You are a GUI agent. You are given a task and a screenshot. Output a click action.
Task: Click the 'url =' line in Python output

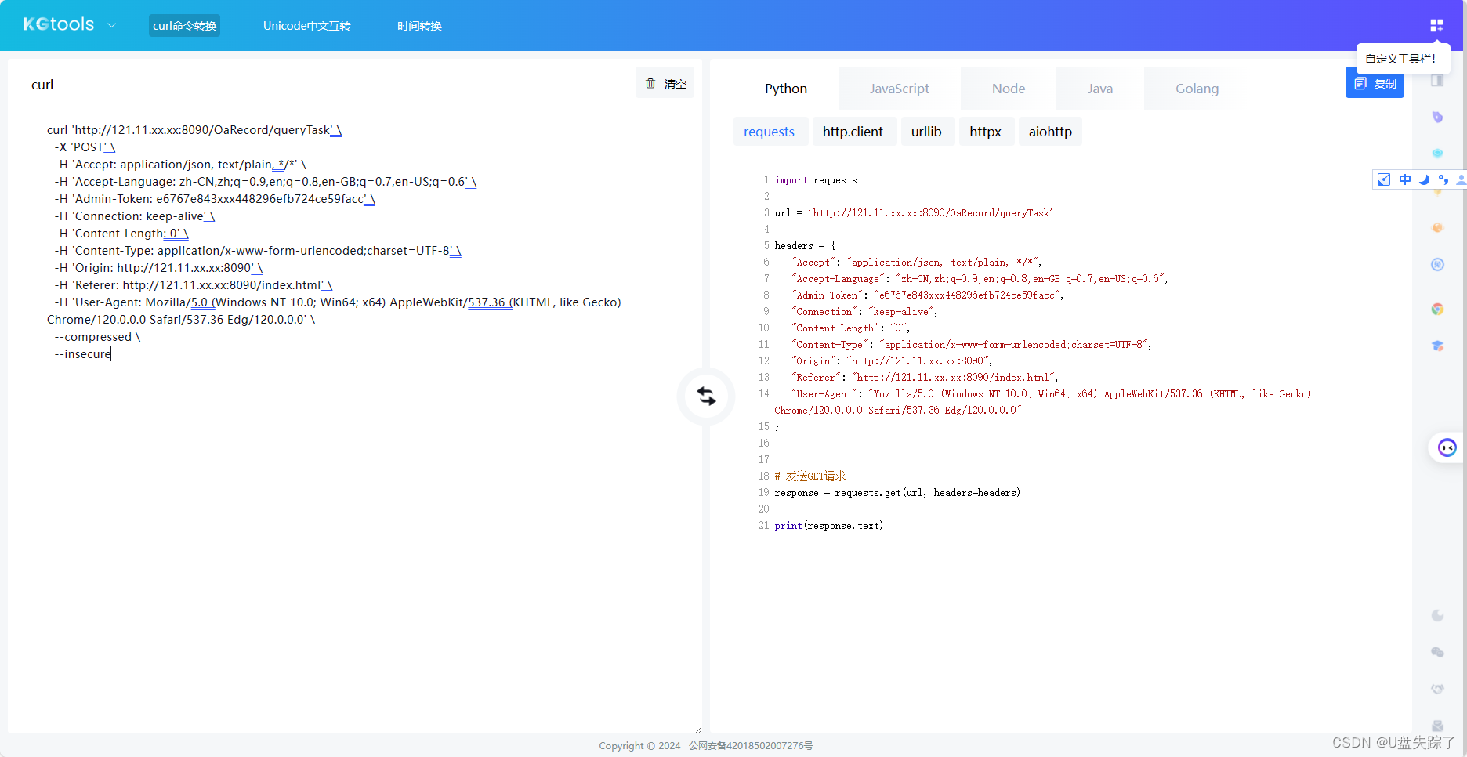914,213
